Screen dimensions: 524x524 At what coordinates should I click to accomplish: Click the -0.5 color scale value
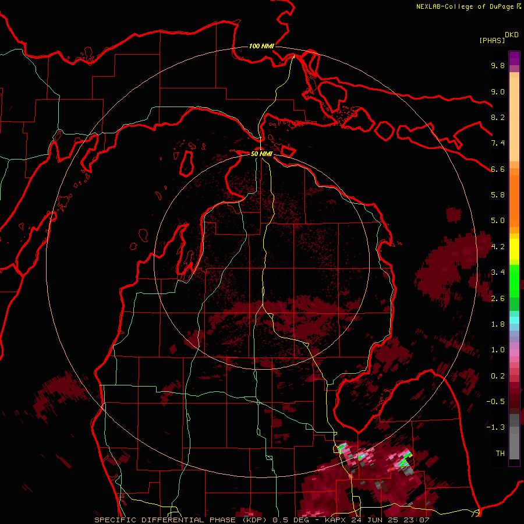pos(495,402)
